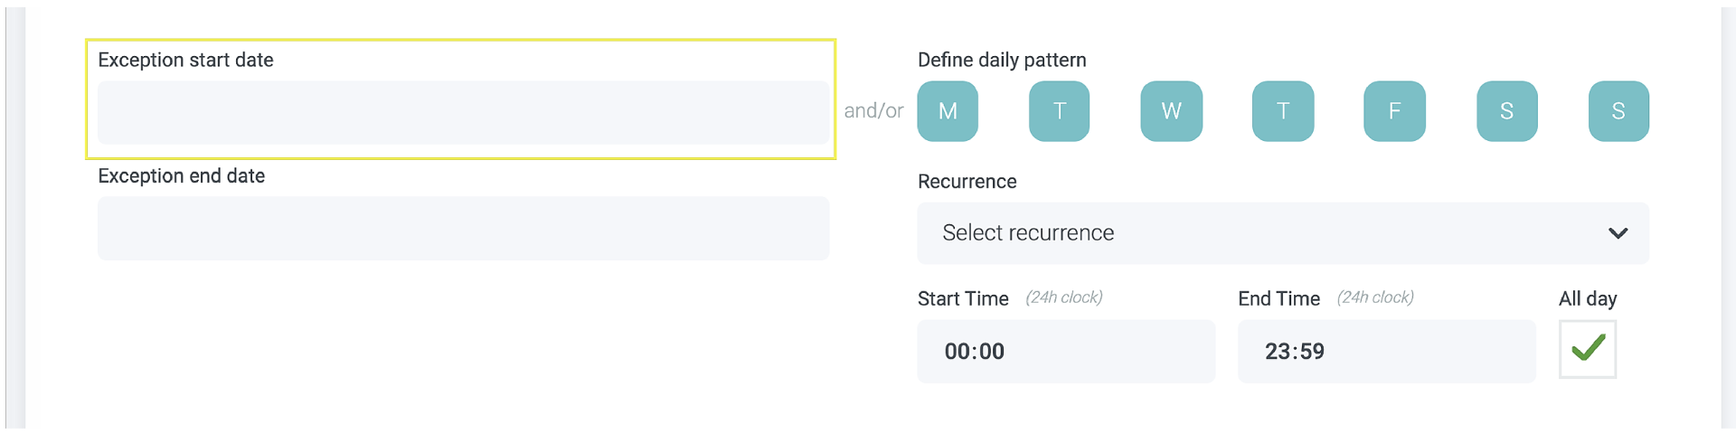This screenshot has height=434, width=1736.
Task: Focus the Start Time field showing 00:00
Action: coord(1065,352)
